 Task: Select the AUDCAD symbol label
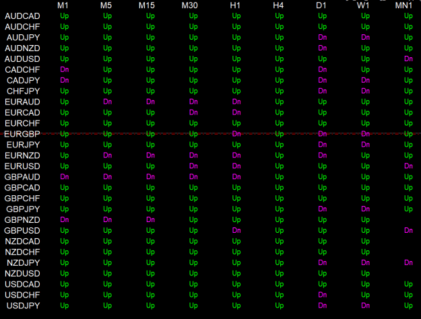click(22, 16)
